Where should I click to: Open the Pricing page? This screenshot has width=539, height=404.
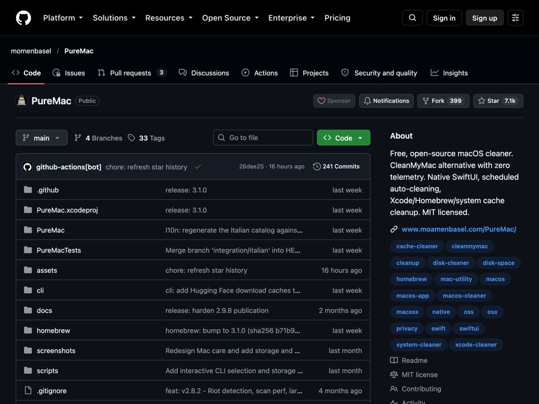337,18
